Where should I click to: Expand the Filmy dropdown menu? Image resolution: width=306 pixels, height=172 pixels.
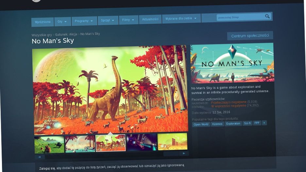[128, 20]
